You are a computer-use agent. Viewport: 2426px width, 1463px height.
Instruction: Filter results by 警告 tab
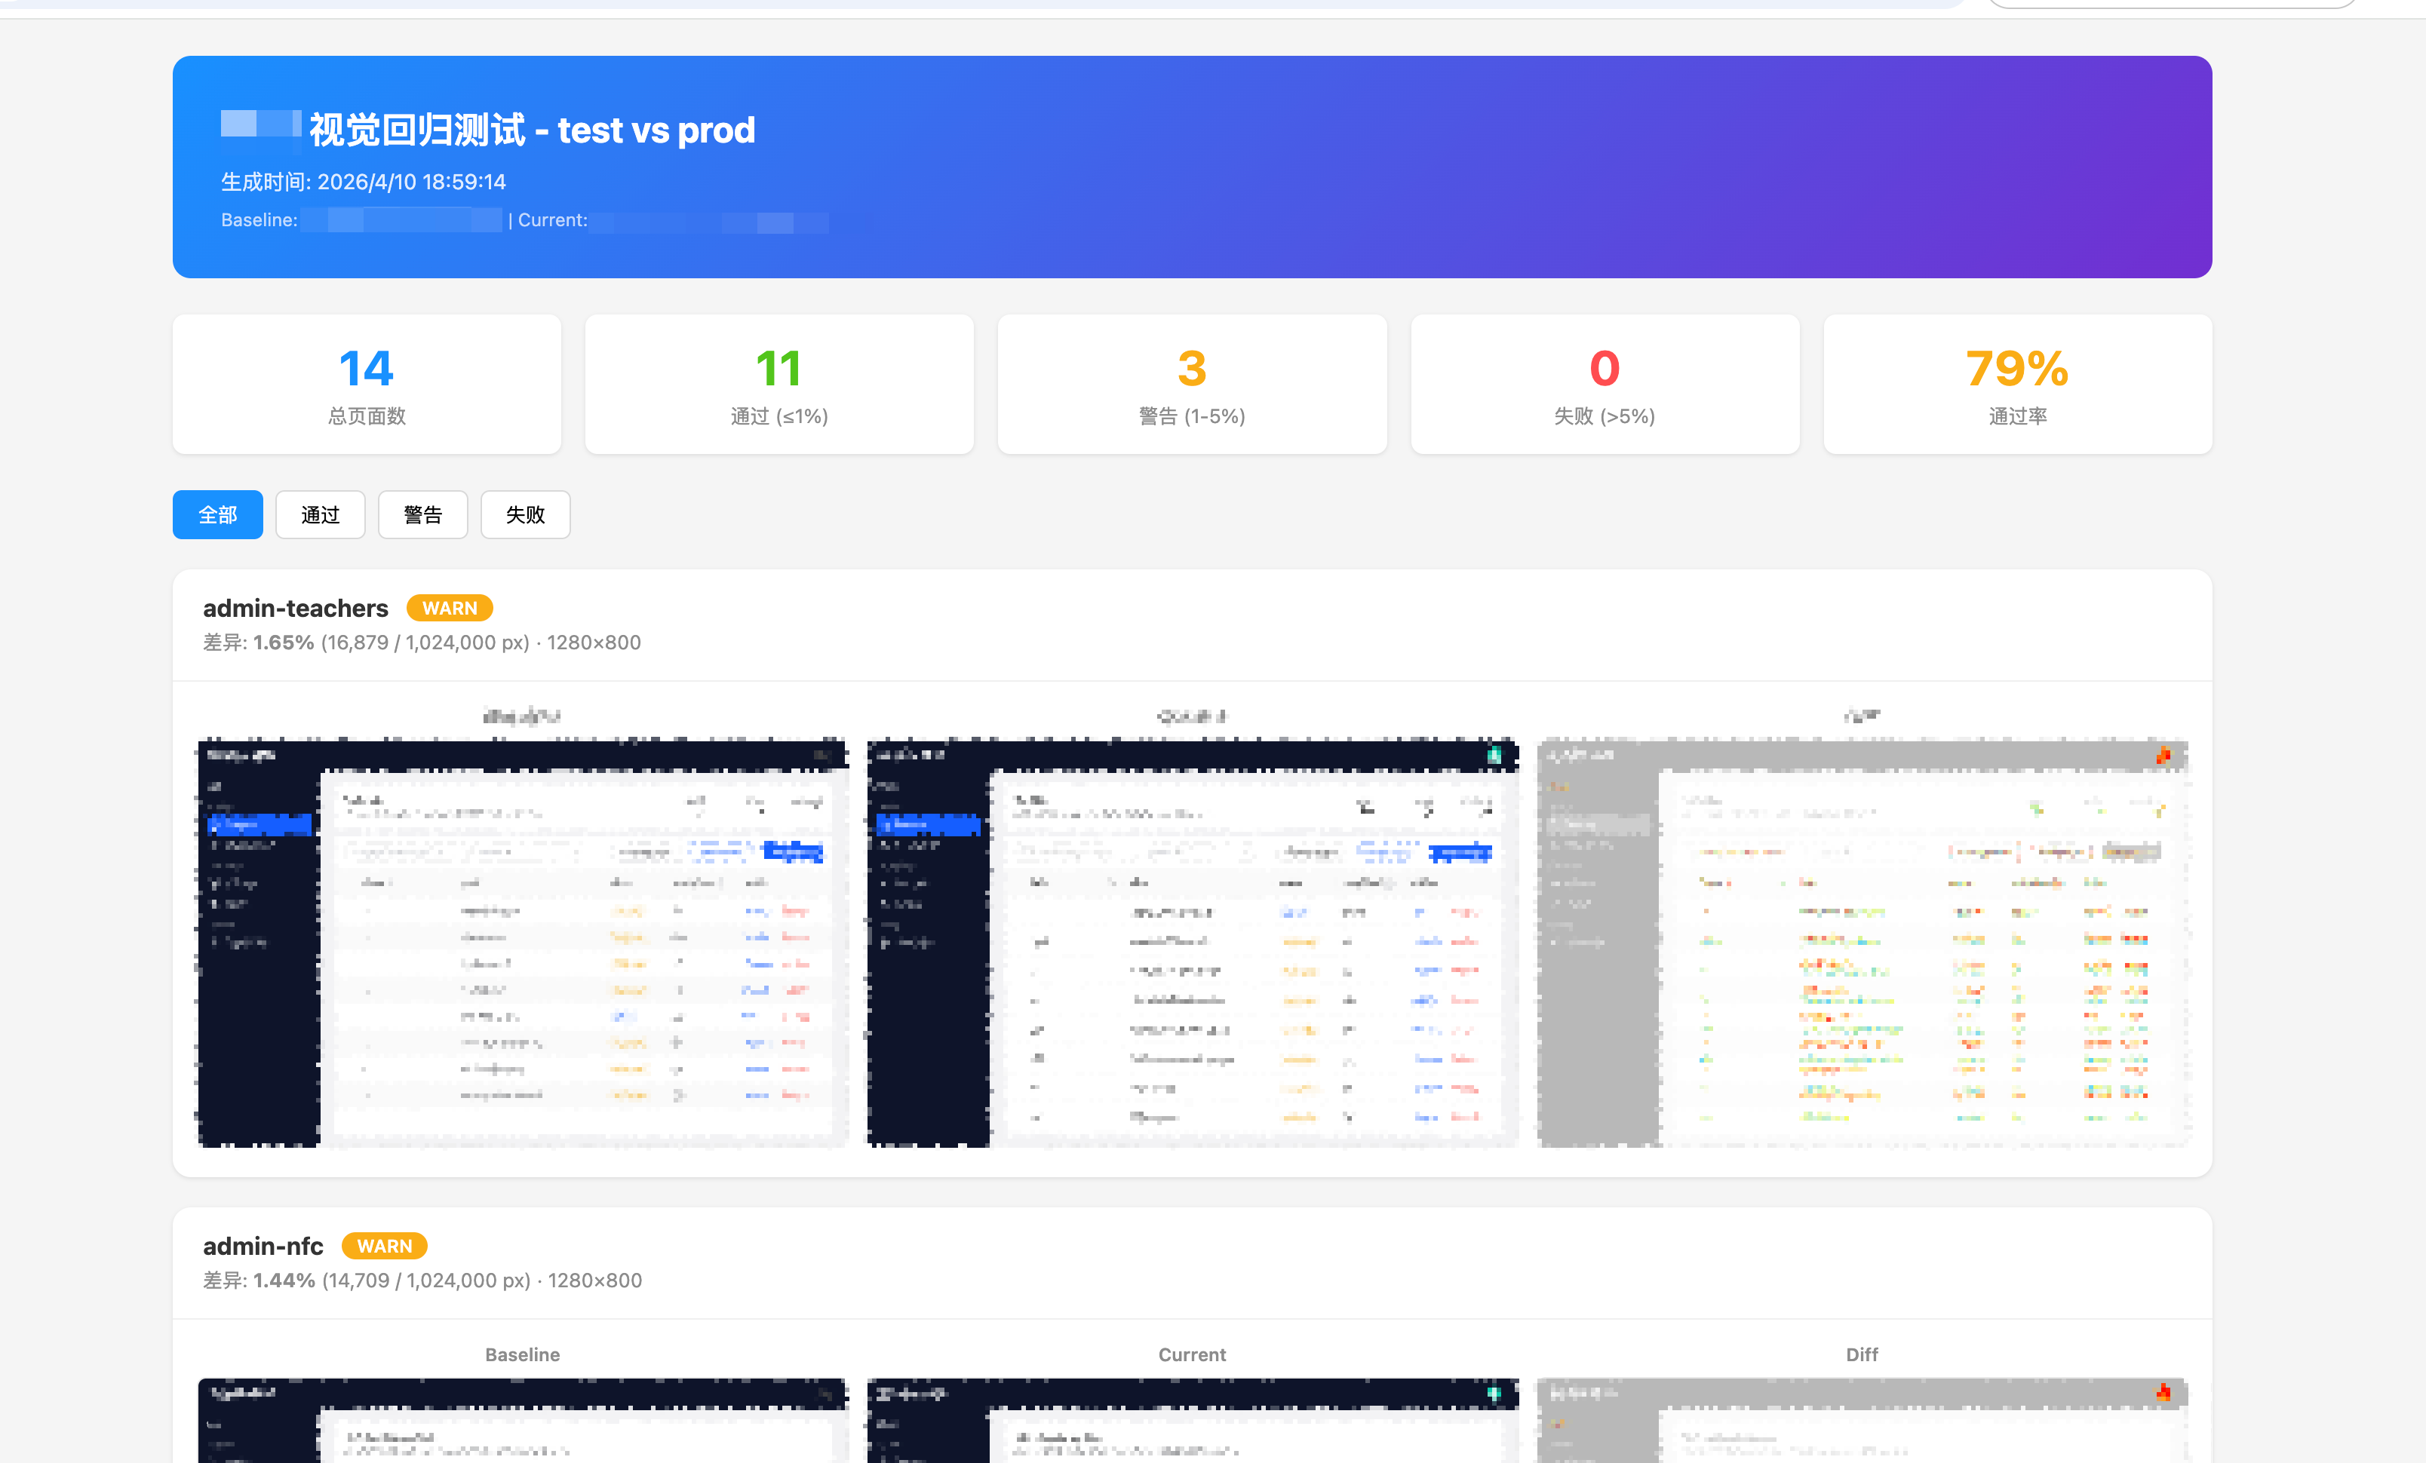pos(422,515)
